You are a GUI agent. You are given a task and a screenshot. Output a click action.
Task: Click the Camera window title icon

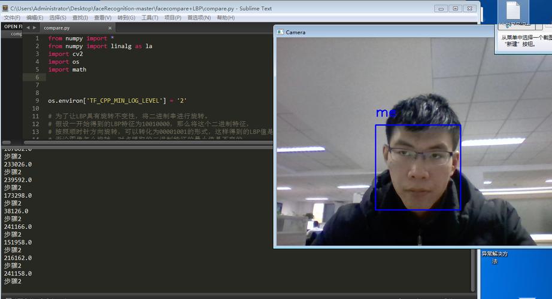[x=280, y=32]
